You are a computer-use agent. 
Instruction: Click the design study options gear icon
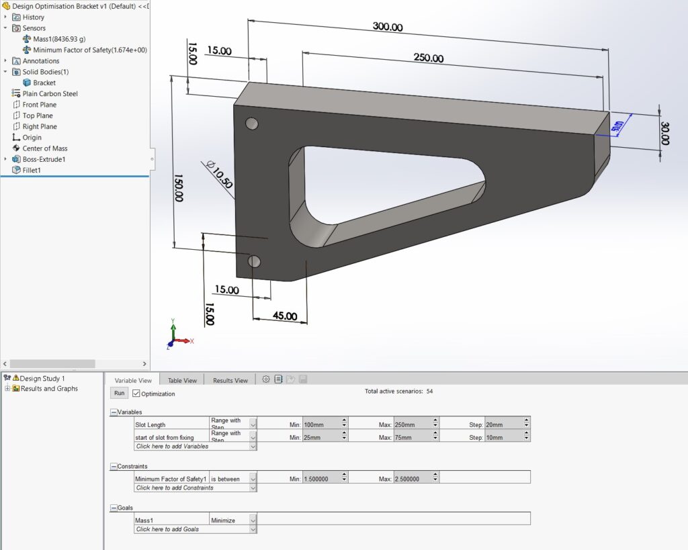(266, 379)
